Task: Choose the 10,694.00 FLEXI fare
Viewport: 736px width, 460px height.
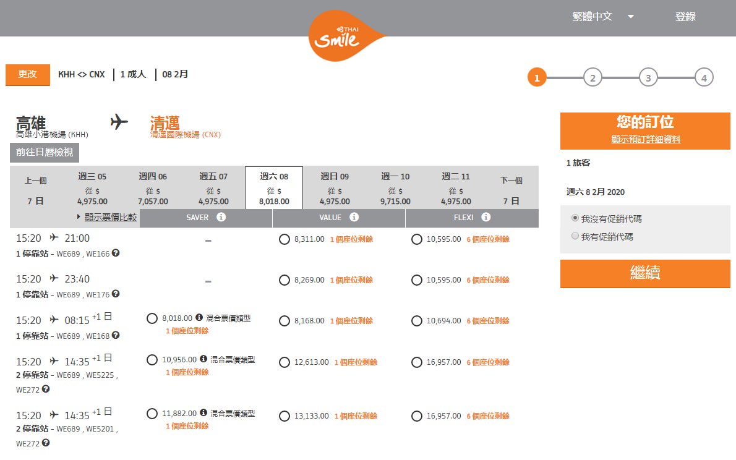Action: 417,321
